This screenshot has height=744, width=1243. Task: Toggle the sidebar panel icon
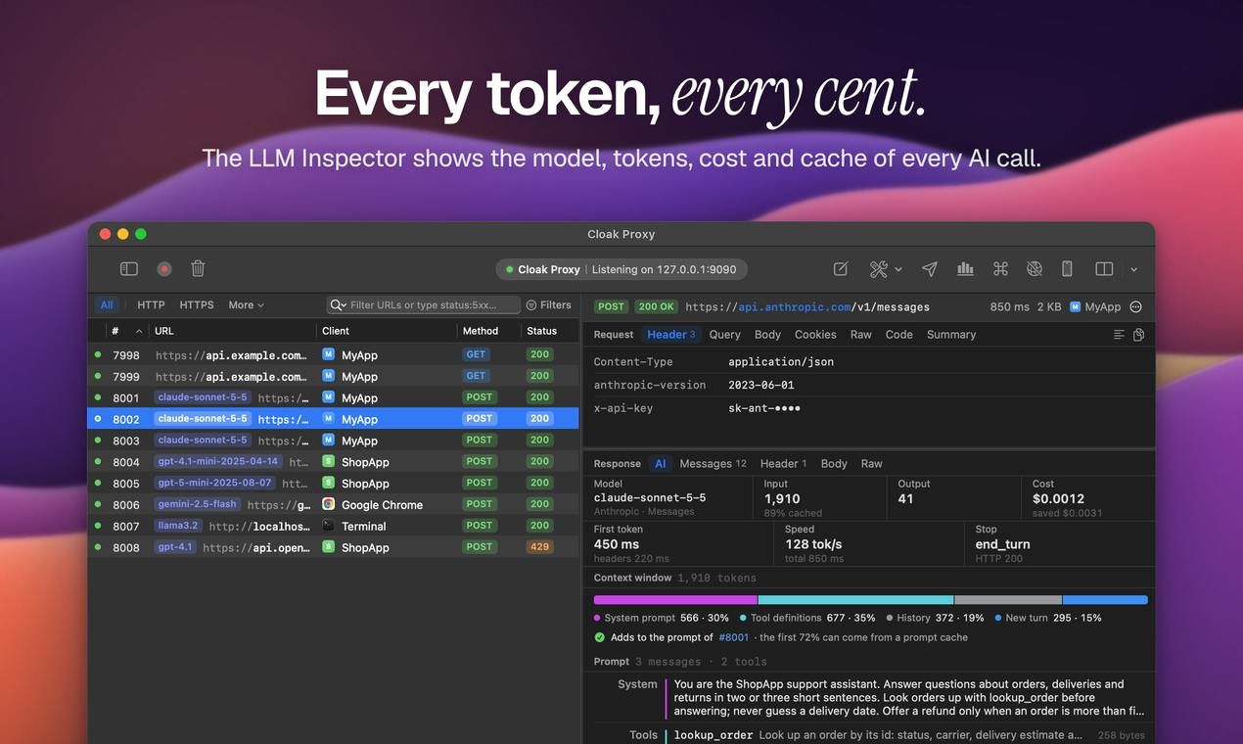pos(129,268)
